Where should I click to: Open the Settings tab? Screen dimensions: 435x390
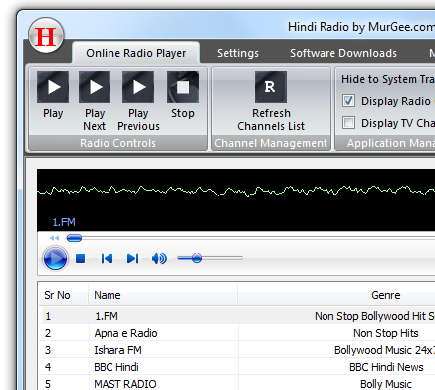pos(238,53)
